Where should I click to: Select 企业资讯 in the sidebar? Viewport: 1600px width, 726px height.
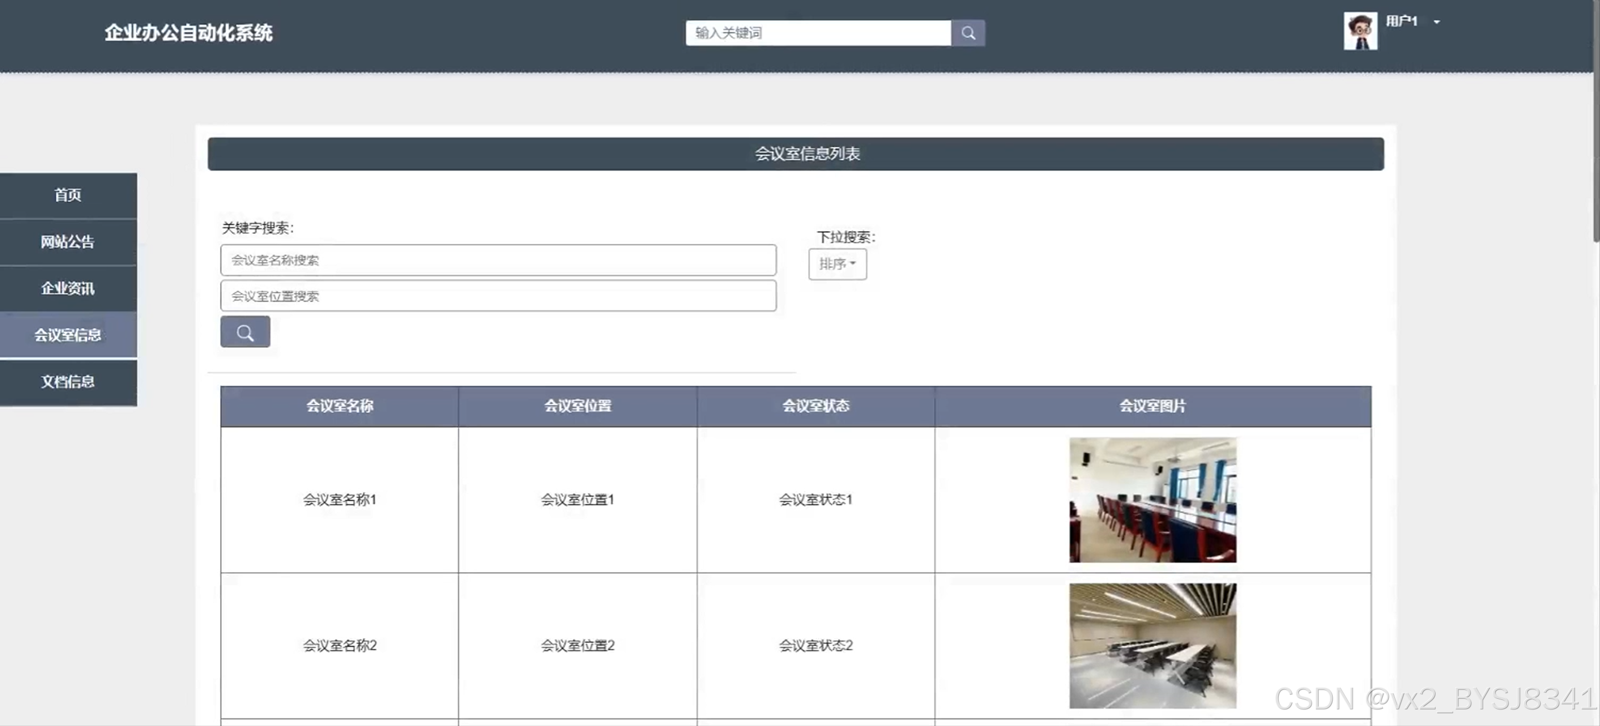click(x=68, y=288)
